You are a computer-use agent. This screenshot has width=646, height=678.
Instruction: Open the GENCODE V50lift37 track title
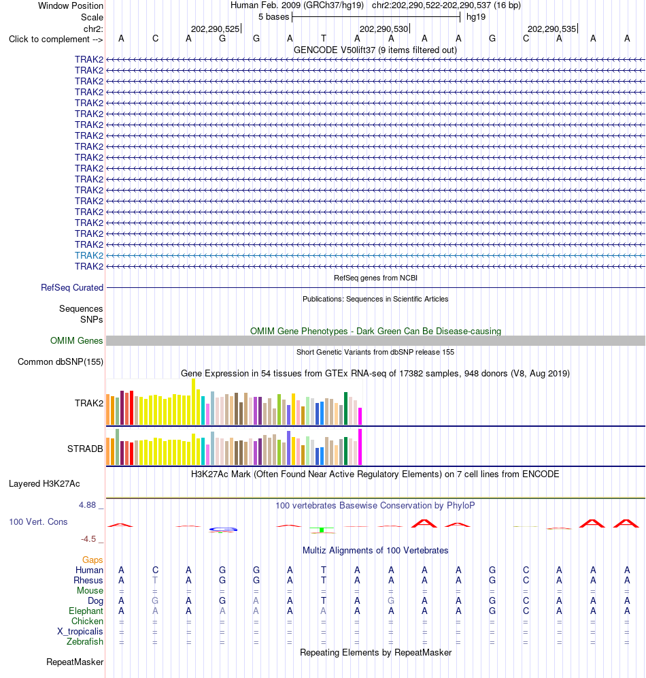click(x=375, y=50)
